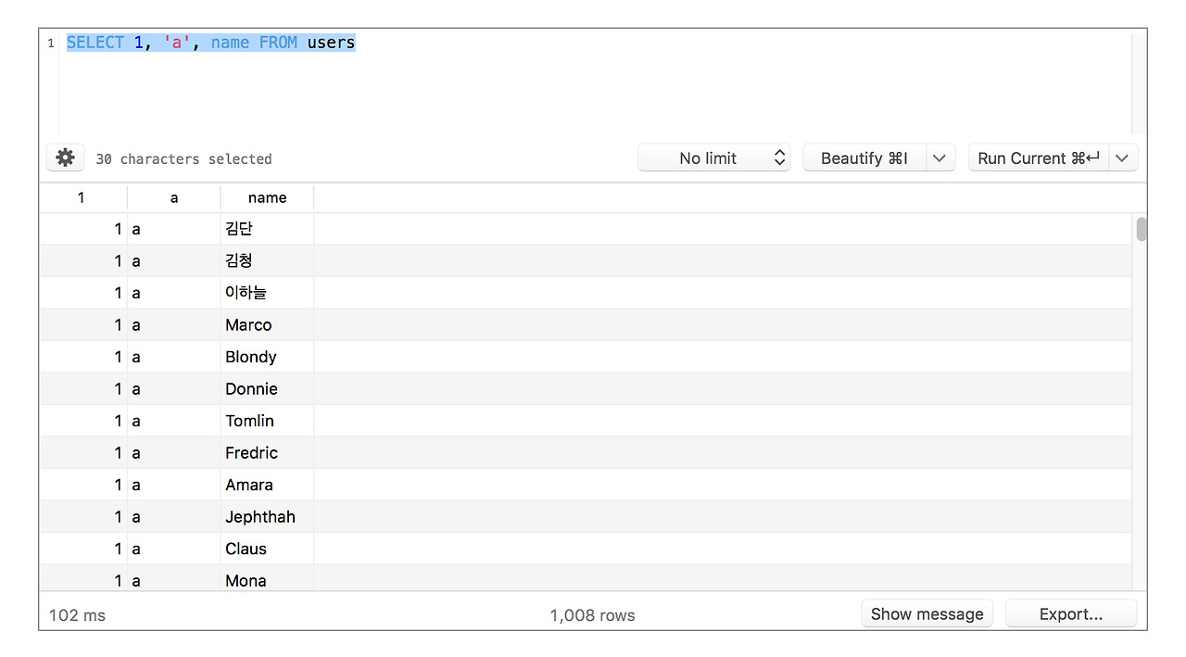The width and height of the screenshot is (1186, 657).
Task: Click the line number 1 gutter
Action: tap(51, 44)
